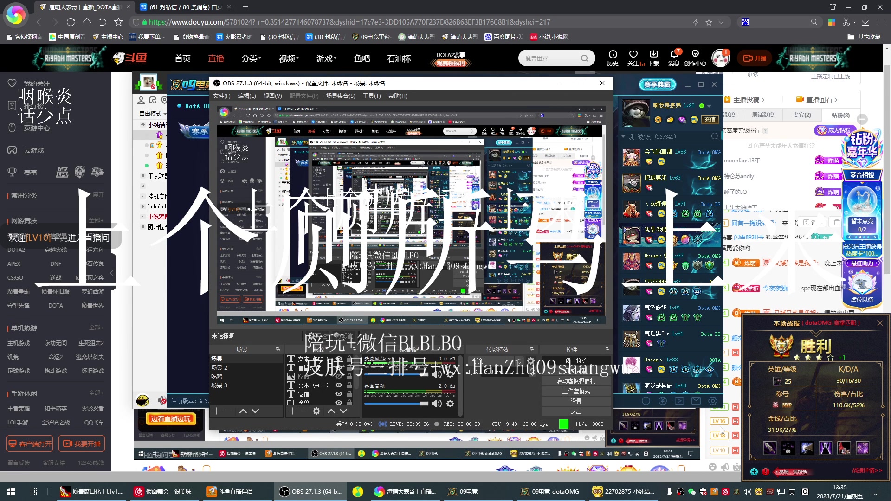The width and height of the screenshot is (891, 501).
Task: Click 启动虚拟摄像机 button in OBS
Action: click(576, 381)
